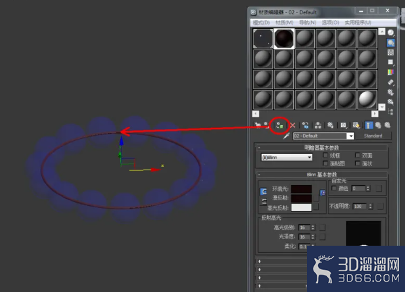Collapse the Blinn 基本参数 rollout

pos(321,175)
